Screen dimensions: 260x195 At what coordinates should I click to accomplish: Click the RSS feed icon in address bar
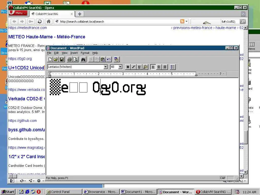182,21
